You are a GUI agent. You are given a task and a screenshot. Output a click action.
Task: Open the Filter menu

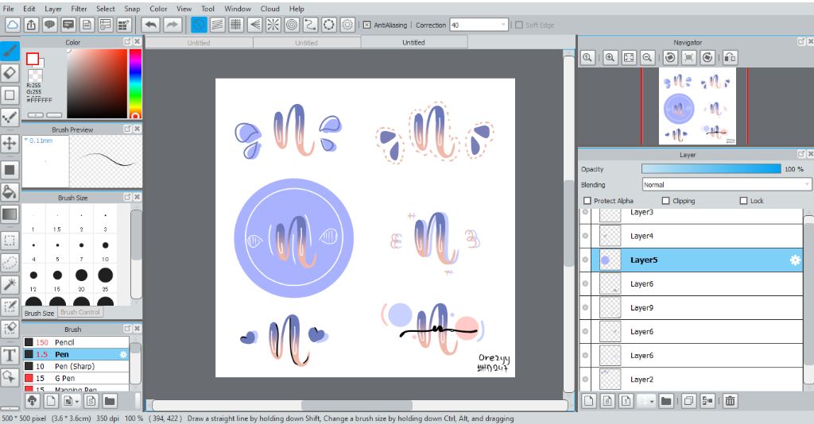tap(79, 9)
